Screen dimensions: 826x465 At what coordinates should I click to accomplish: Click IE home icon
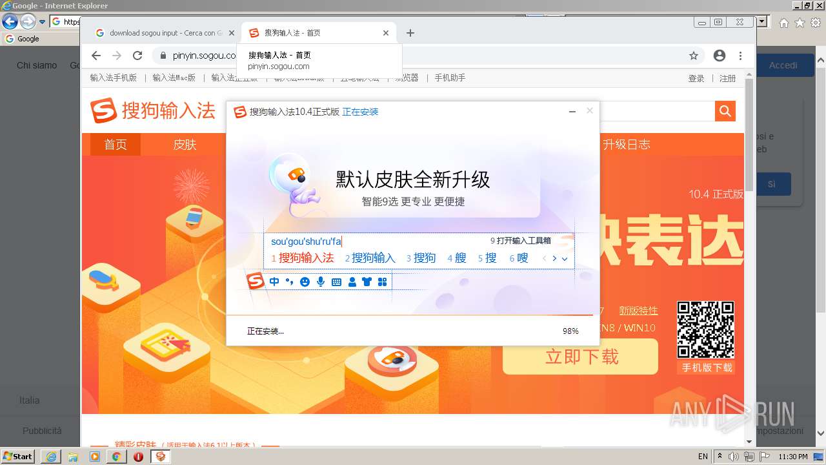(783, 23)
